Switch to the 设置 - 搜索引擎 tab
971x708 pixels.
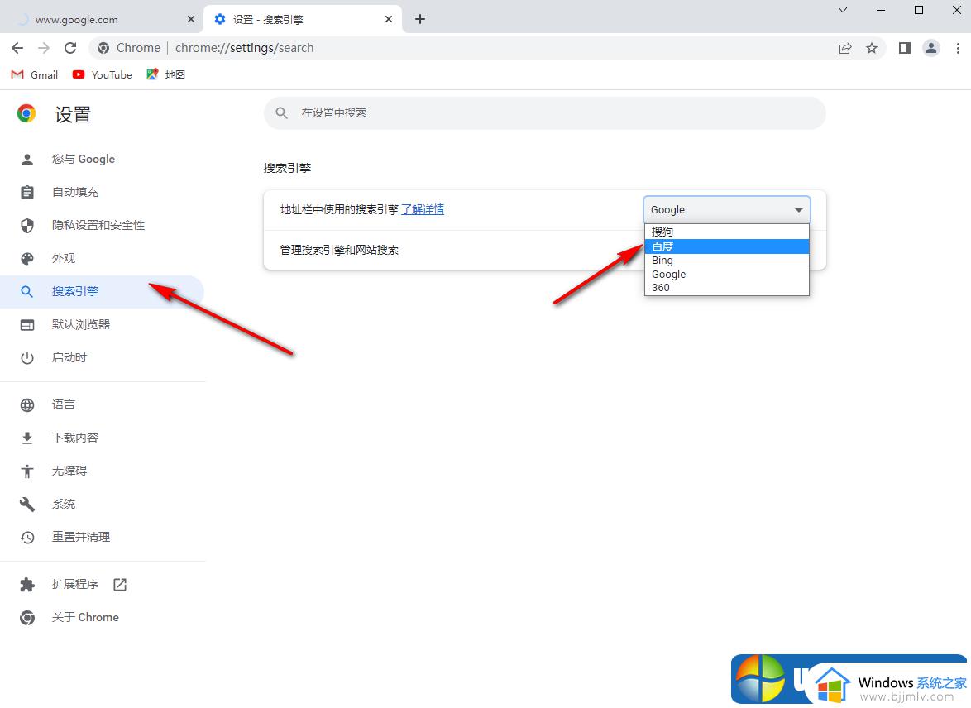tap(302, 19)
